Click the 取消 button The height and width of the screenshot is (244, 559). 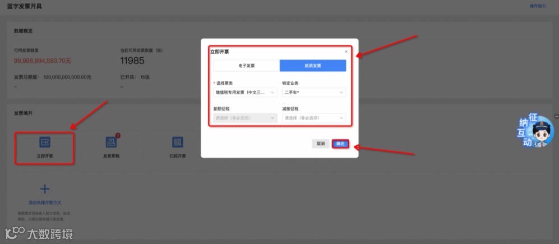click(x=321, y=144)
